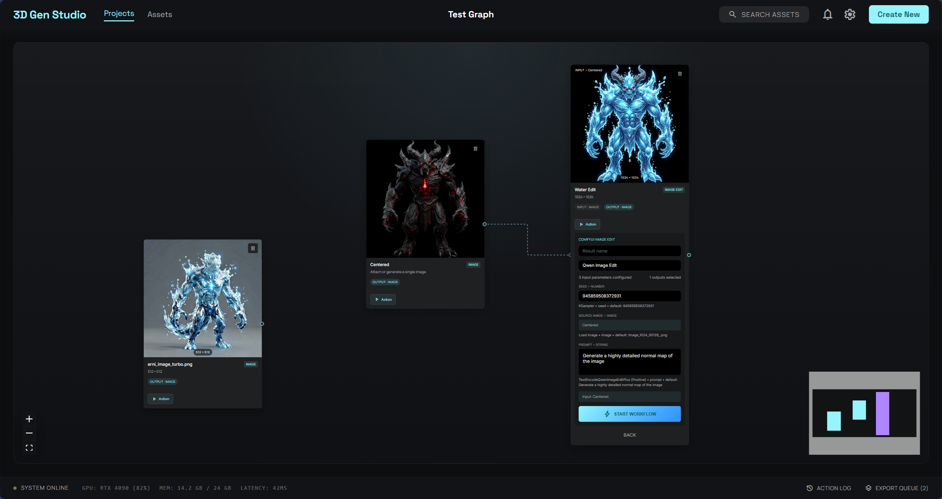Open the settings gear
Viewport: 942px width, 499px height.
(x=849, y=14)
